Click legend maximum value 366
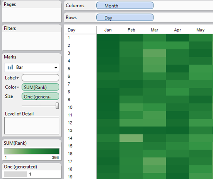This screenshot has height=179, width=213. click(55, 157)
